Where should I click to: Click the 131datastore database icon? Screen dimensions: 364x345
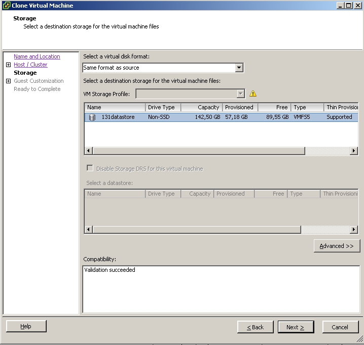tap(92, 117)
